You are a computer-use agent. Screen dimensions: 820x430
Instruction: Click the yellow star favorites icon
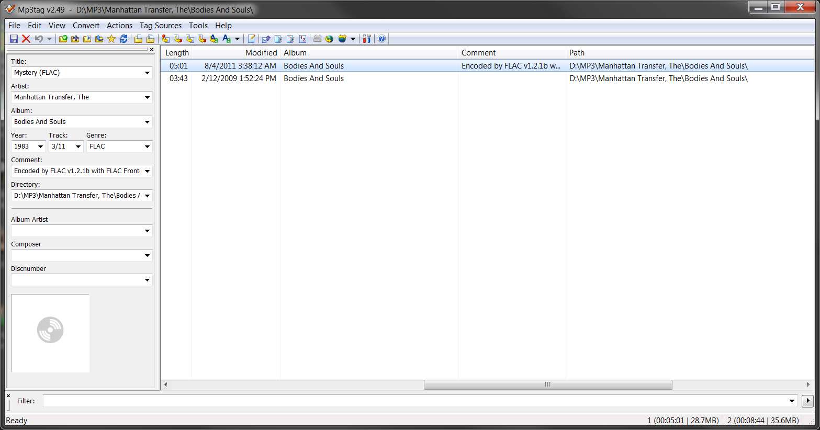tap(111, 39)
